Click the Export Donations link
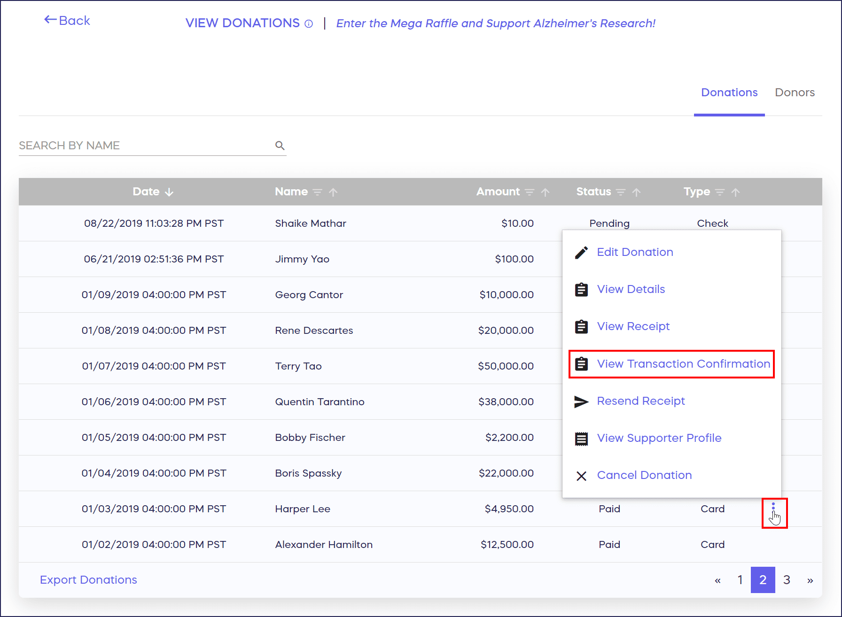This screenshot has height=617, width=842. point(88,580)
